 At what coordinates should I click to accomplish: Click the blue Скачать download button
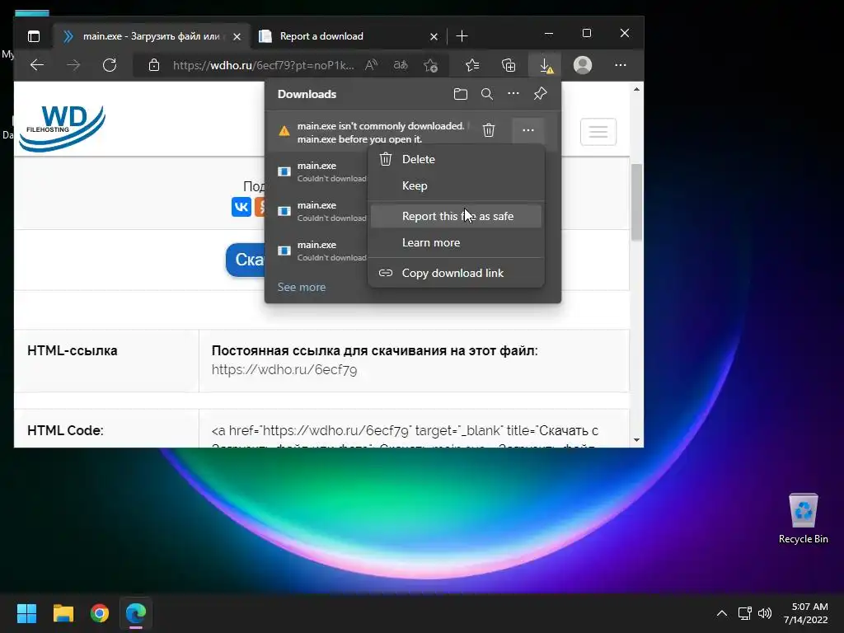(x=246, y=260)
